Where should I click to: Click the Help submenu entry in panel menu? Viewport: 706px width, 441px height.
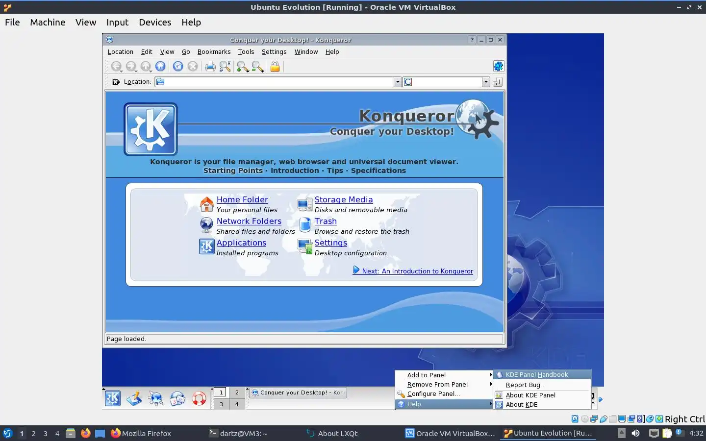point(444,404)
